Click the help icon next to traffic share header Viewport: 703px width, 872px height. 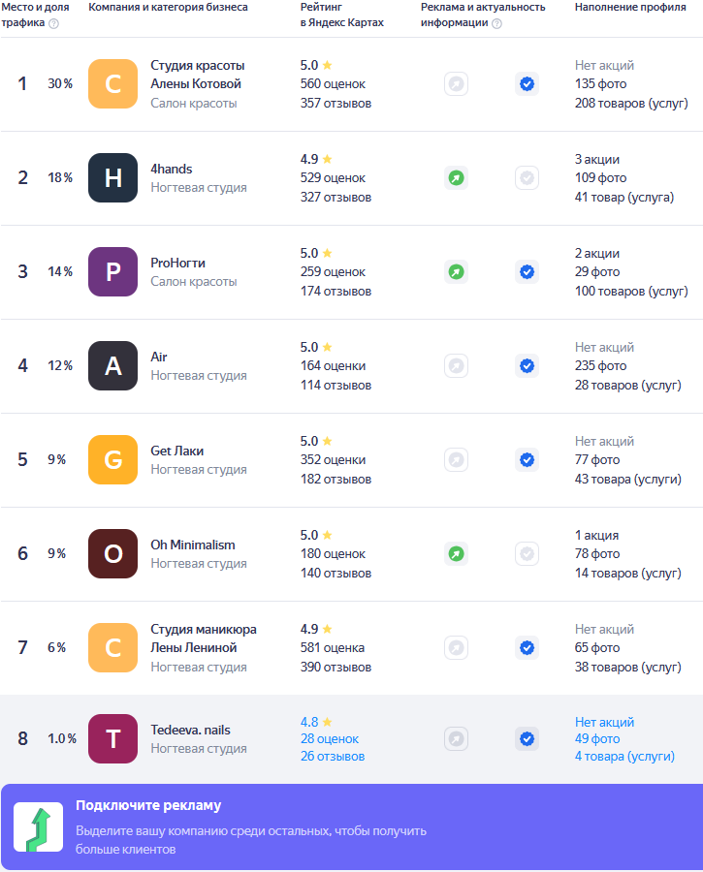coord(53,23)
